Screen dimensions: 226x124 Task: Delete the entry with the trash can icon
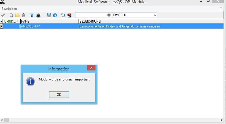24,15
